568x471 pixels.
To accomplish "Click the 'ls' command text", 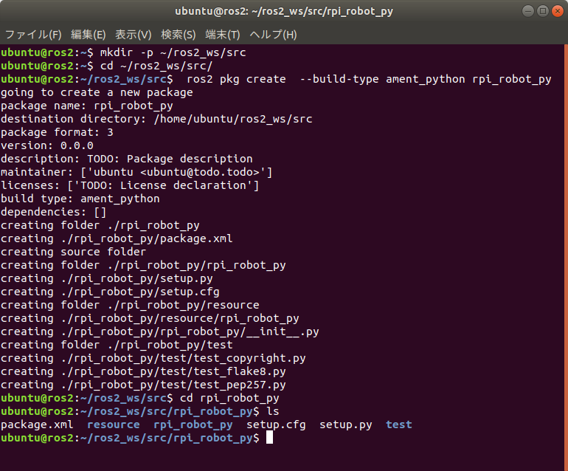I will 273,411.
